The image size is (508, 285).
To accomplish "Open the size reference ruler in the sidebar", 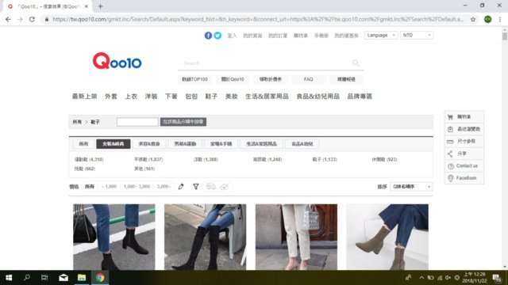I will pos(464,142).
